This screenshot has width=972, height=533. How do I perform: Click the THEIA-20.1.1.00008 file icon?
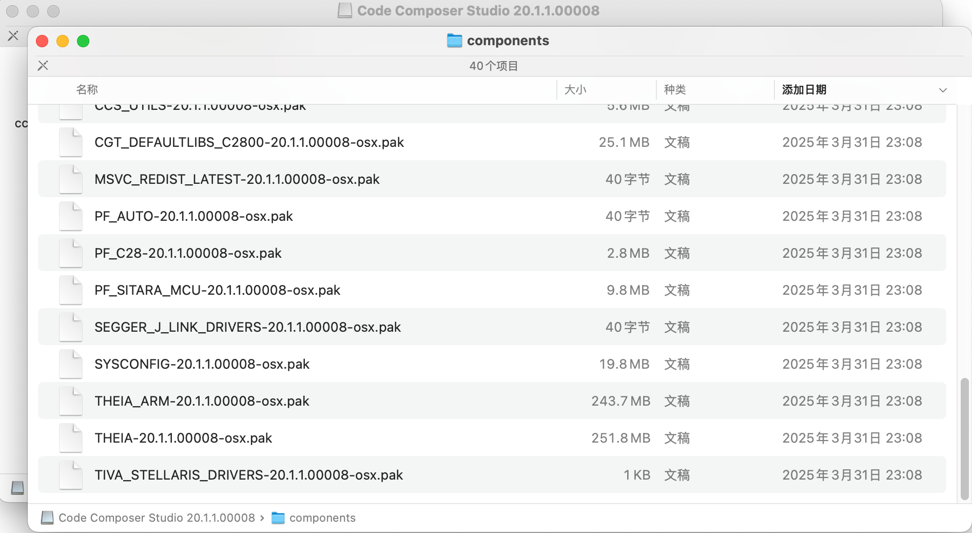point(71,438)
